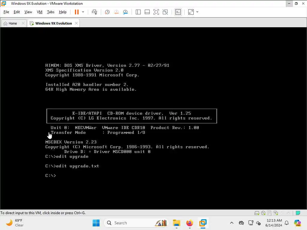Send Ctrl+Alt+Del to the VM

coord(94,12)
